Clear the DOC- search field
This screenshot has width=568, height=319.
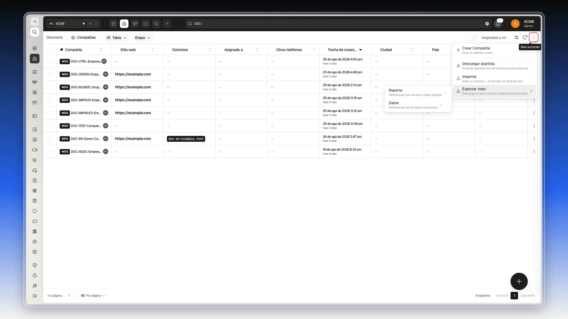(x=487, y=24)
